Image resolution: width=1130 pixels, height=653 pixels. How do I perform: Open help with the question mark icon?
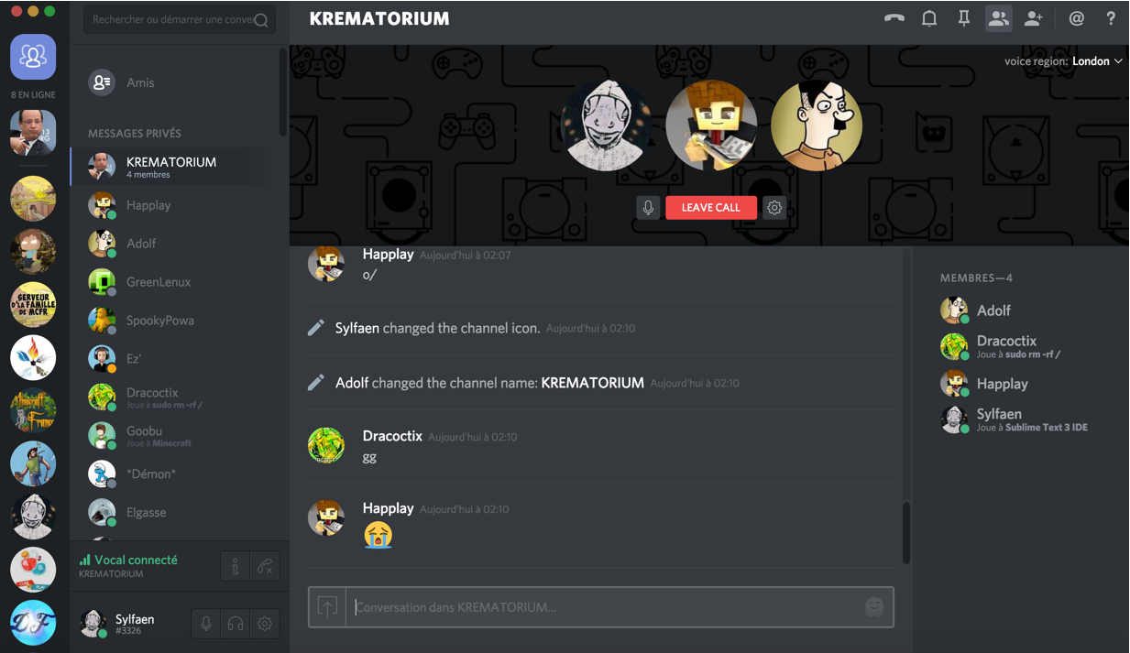(1111, 18)
